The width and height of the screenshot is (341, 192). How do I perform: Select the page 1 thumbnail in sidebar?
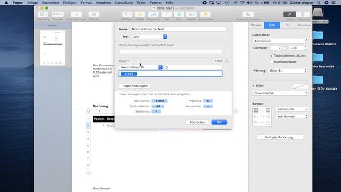[x=53, y=48]
